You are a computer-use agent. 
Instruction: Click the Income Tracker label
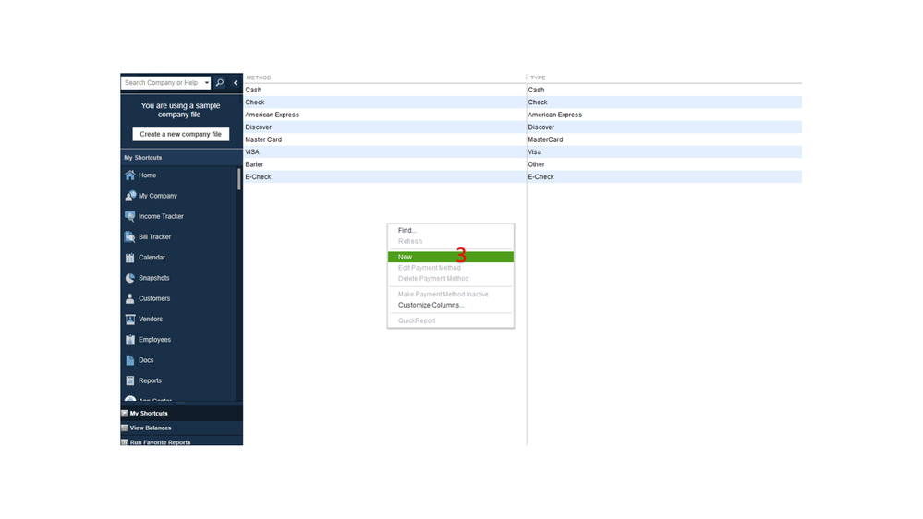(161, 216)
